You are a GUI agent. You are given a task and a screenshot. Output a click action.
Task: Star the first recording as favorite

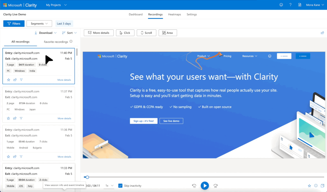tap(9, 80)
